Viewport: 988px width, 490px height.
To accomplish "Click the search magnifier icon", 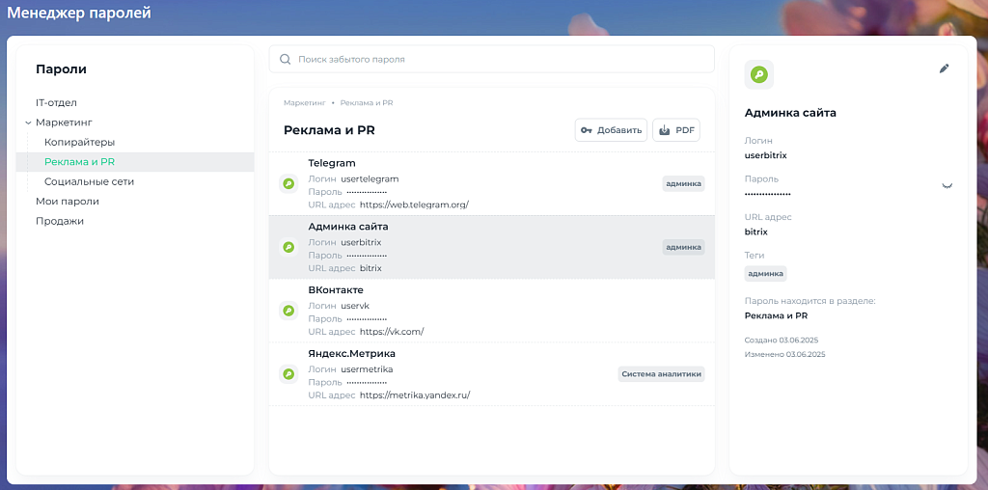I will pos(285,59).
